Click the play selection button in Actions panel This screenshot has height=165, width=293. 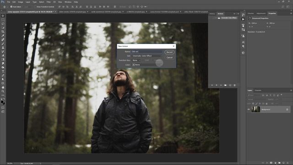pos(221,85)
